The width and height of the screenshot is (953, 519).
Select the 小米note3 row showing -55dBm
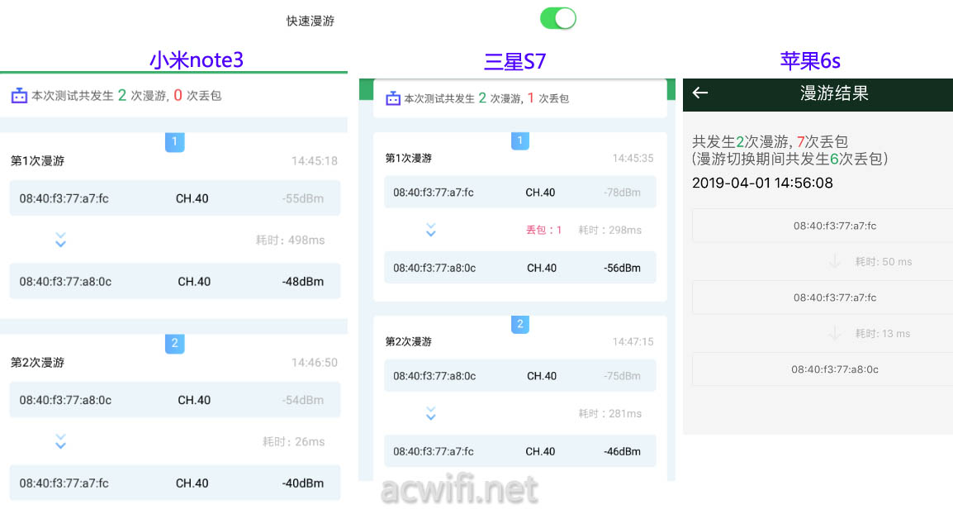coord(174,198)
